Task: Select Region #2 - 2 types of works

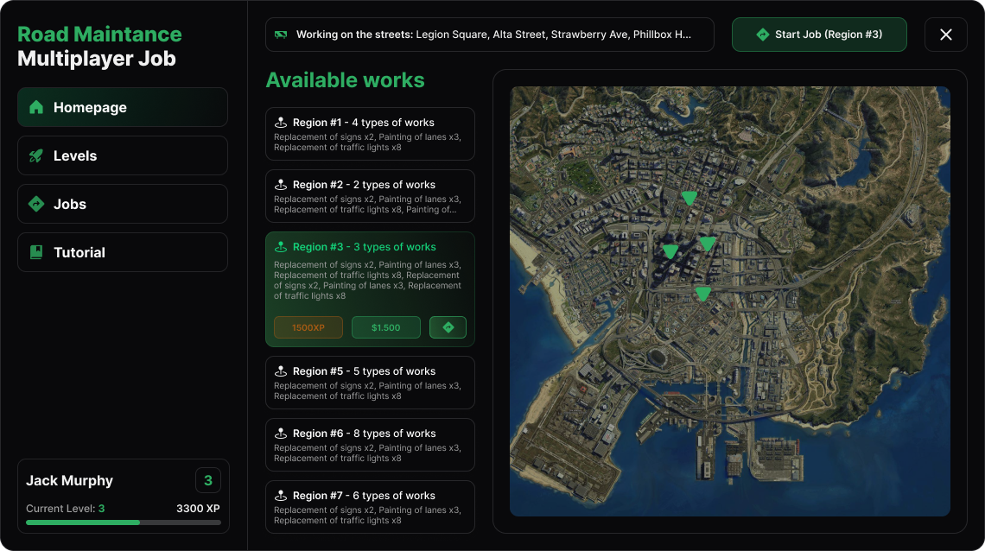Action: [x=370, y=196]
